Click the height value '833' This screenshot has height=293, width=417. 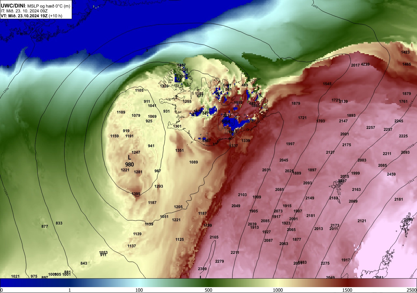[59, 223]
